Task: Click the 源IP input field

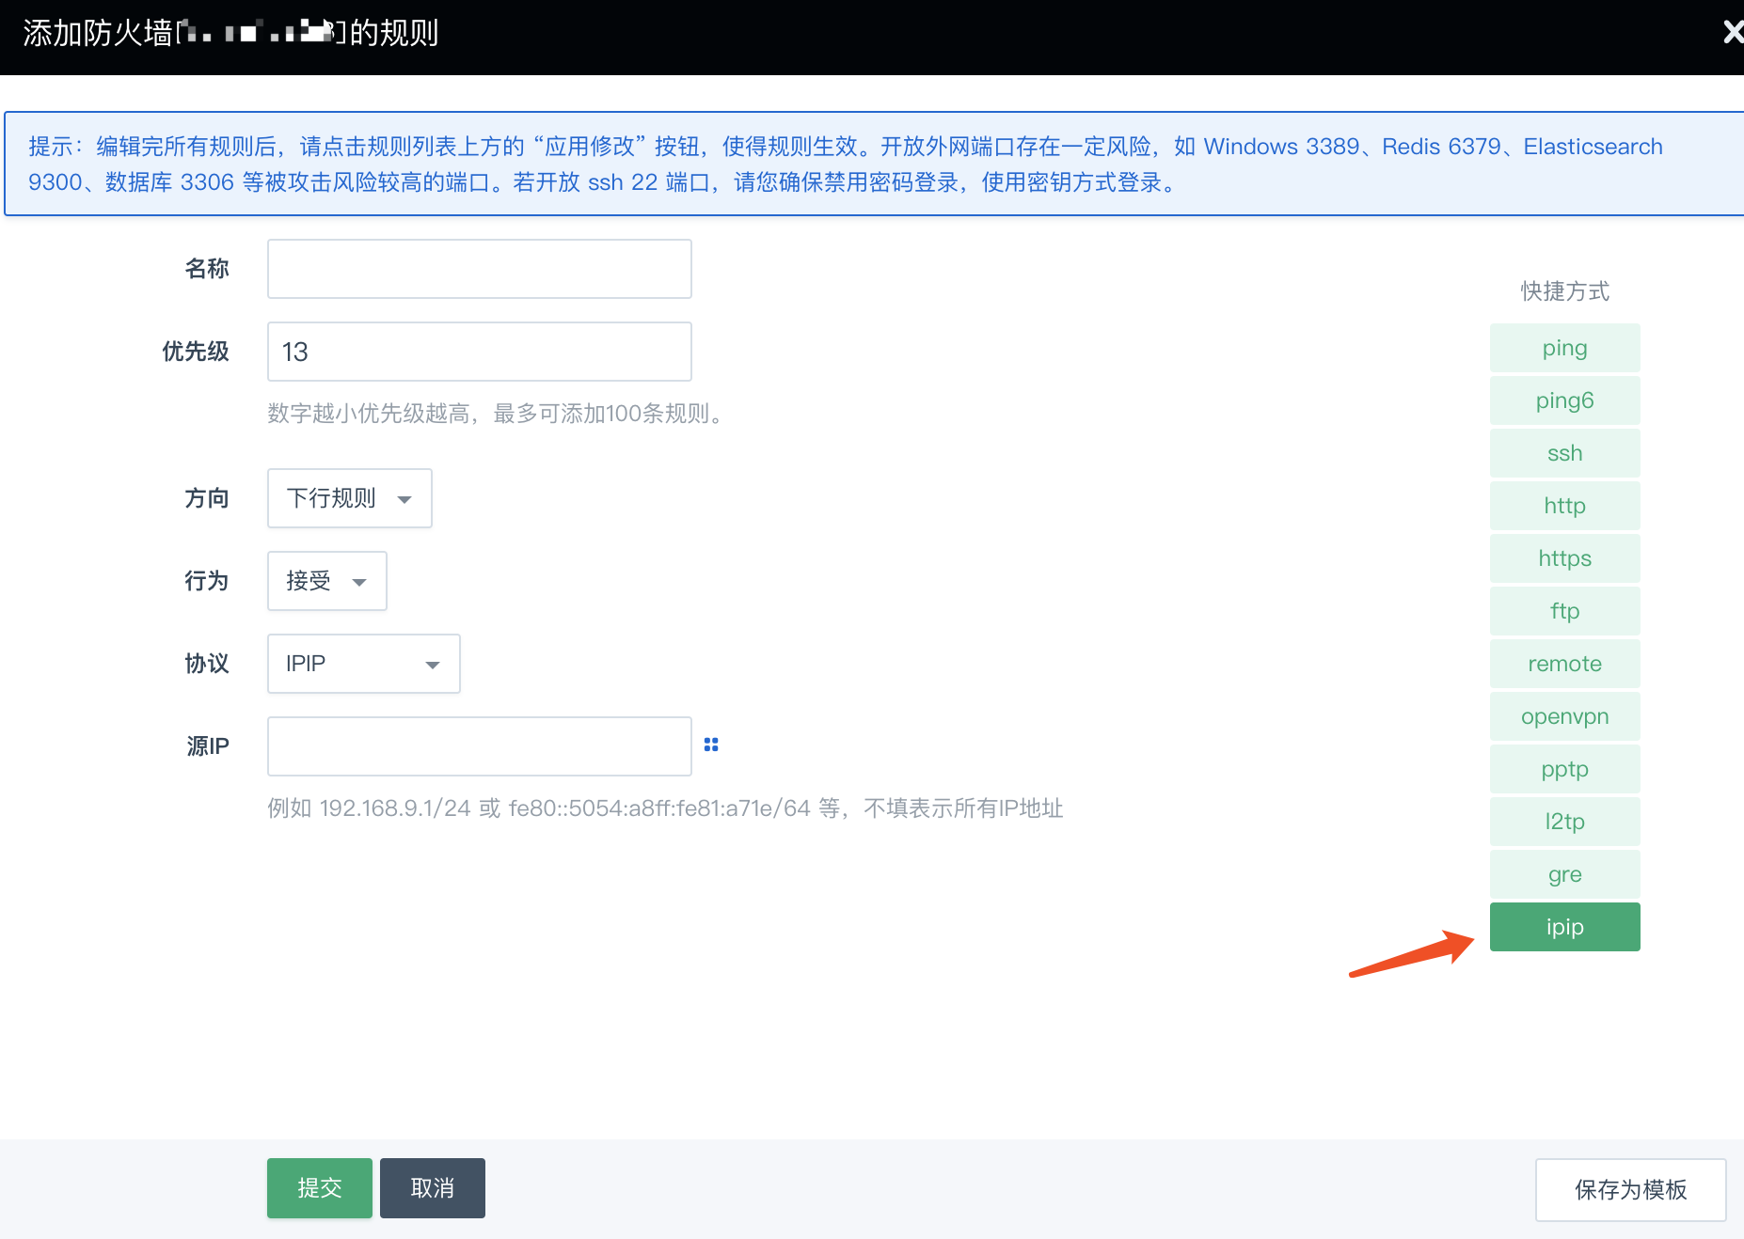Action: pos(480,746)
